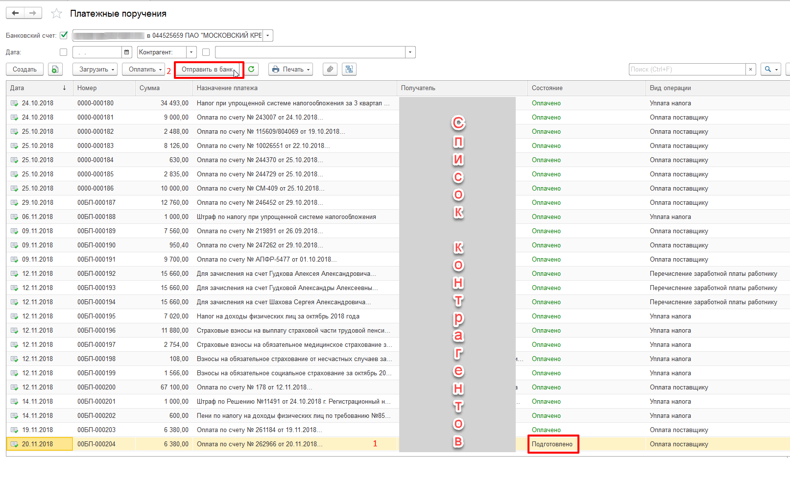Enable the Дата filter checkbox

point(63,52)
